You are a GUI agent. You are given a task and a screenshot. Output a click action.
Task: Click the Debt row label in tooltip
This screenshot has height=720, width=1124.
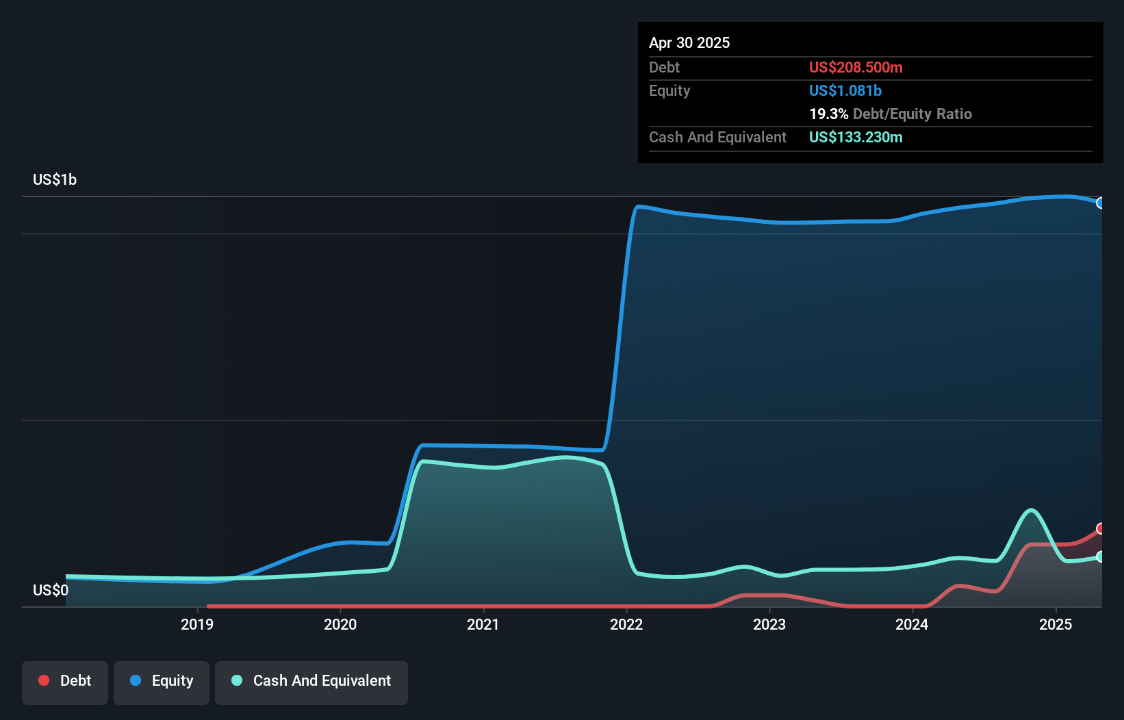click(x=664, y=67)
